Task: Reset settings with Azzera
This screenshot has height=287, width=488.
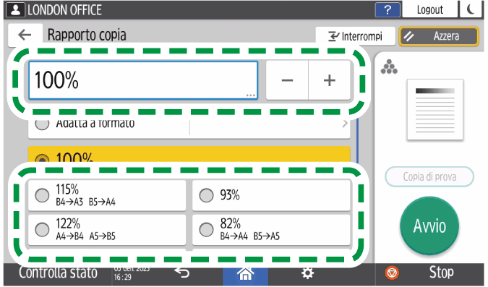Action: (439, 36)
